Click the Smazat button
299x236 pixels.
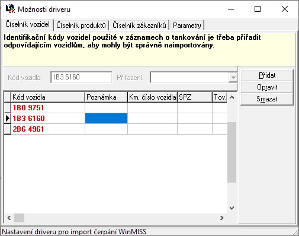267,99
